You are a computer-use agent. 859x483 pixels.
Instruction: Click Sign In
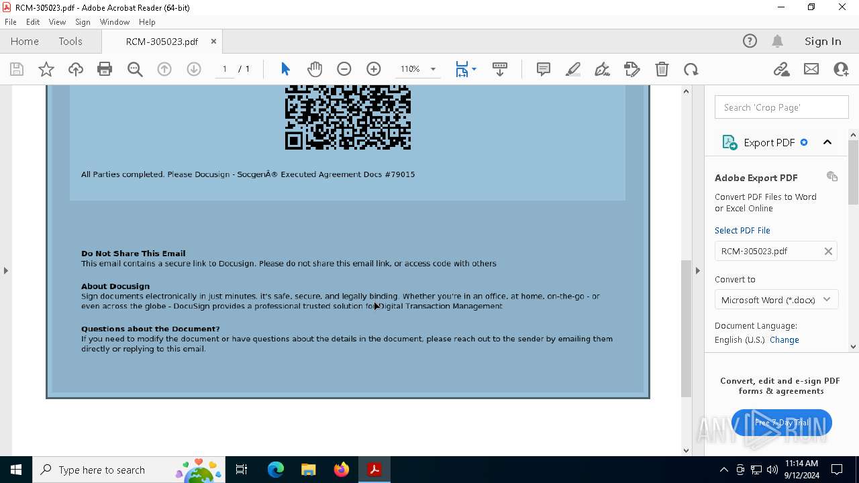[823, 41]
